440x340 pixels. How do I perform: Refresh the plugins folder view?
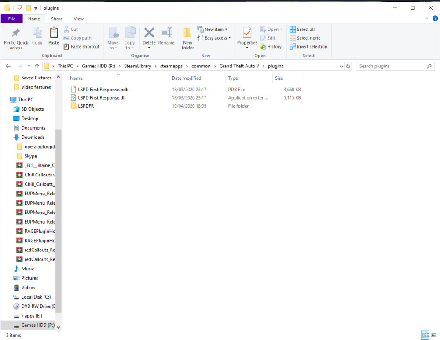tap(348, 67)
